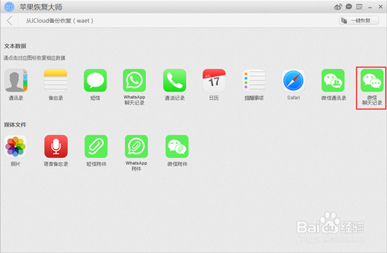Click the chat bubble icon in title bar
387x253 pixels.
point(349,7)
